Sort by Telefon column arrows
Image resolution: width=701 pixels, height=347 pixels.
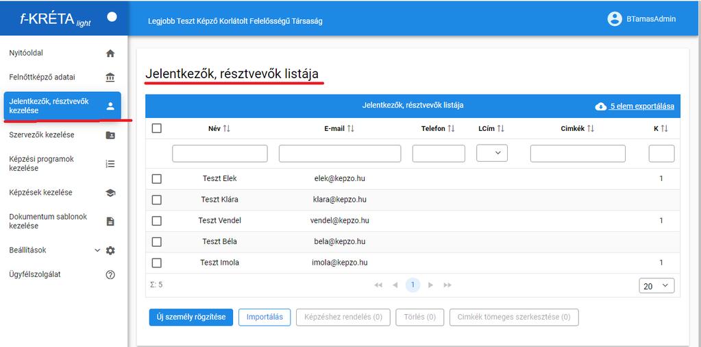click(x=451, y=129)
